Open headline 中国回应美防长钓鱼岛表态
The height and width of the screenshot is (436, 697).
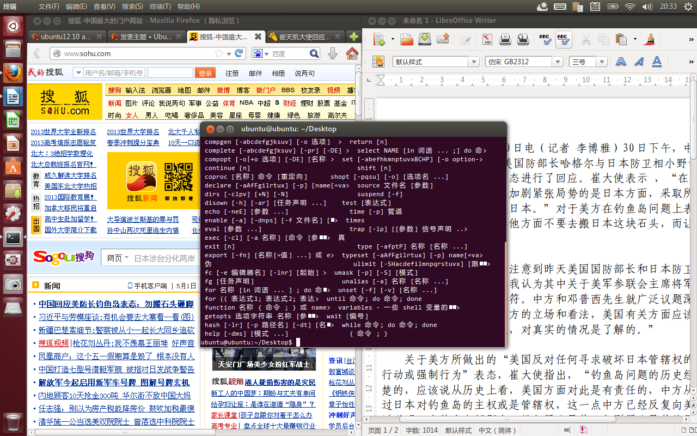click(117, 304)
